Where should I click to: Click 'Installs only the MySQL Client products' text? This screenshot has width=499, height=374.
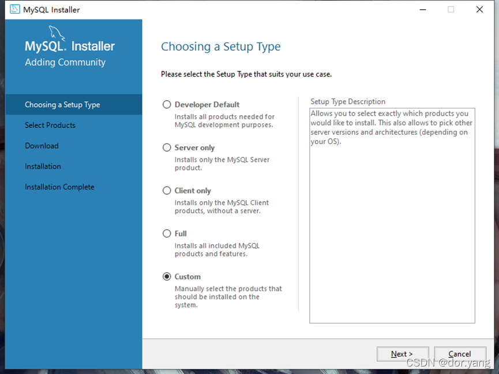(x=222, y=207)
